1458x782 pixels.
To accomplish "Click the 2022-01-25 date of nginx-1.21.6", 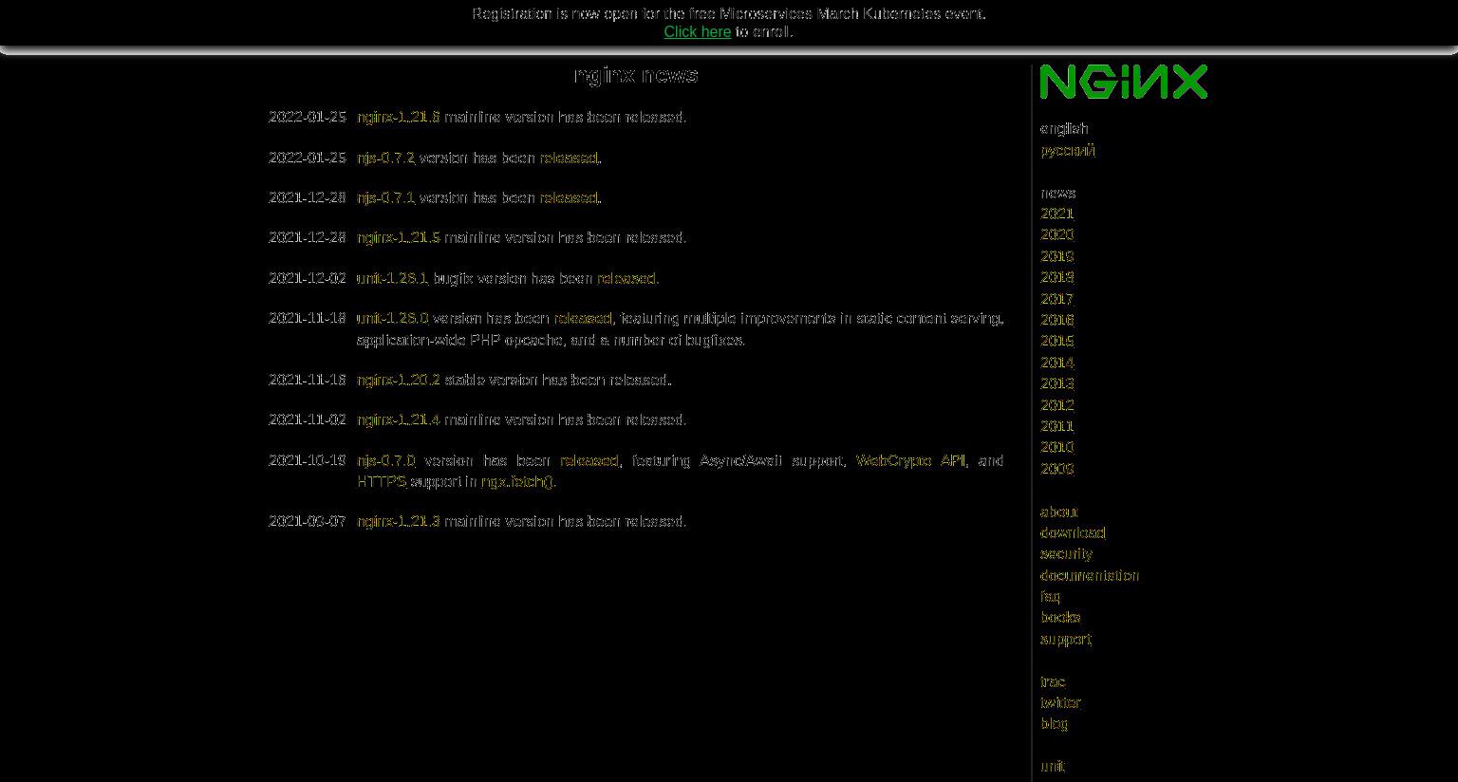I will (308, 117).
